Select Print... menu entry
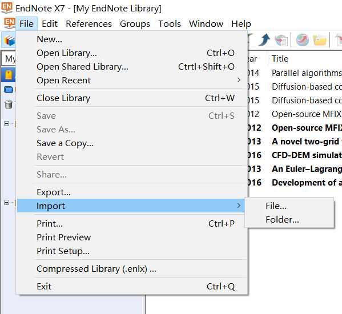Image resolution: width=342 pixels, height=314 pixels. click(132, 224)
